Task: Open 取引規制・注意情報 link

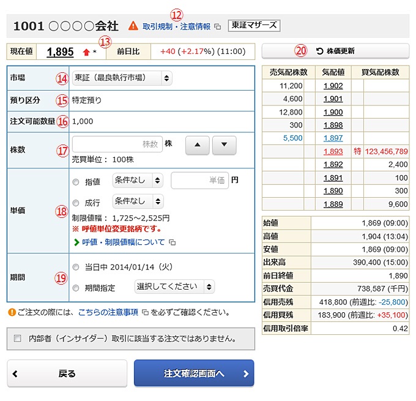Action: pos(176,26)
